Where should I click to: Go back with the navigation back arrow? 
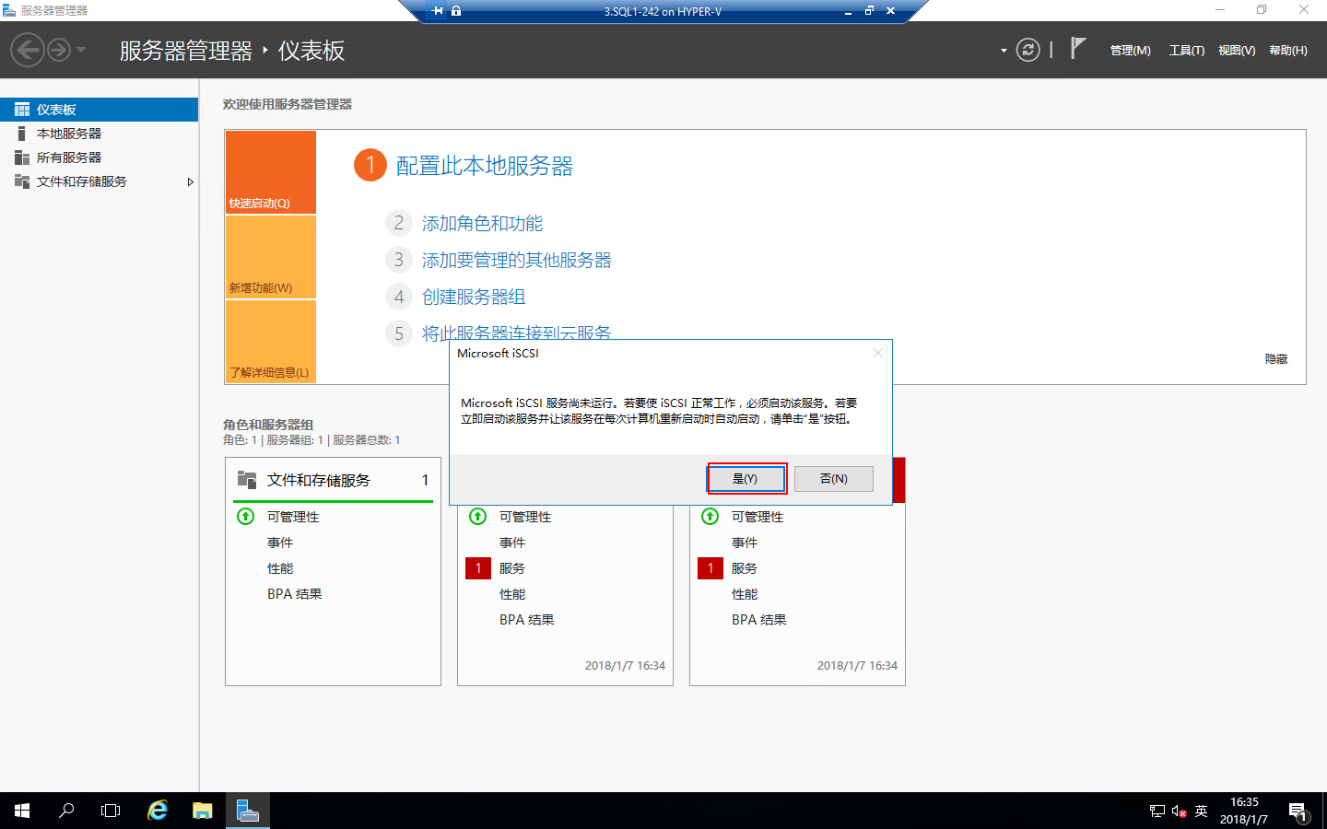coord(28,50)
